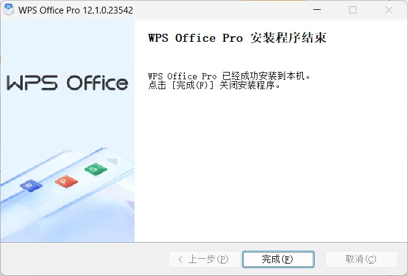Minimize the WPS installer window
The width and height of the screenshot is (408, 276).
pyautogui.click(x=317, y=10)
